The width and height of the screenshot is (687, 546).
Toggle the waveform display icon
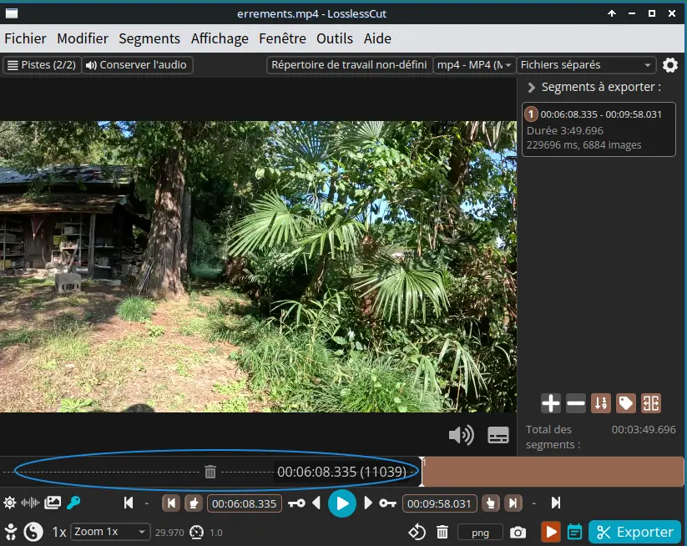[31, 503]
